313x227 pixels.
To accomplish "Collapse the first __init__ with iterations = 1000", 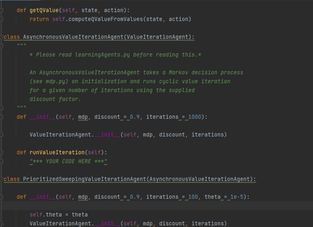I will point(2,117).
